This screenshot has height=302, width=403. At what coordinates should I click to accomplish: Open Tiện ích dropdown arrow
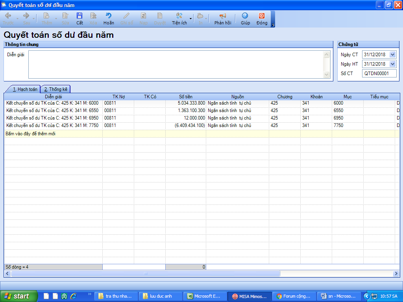tap(191, 18)
